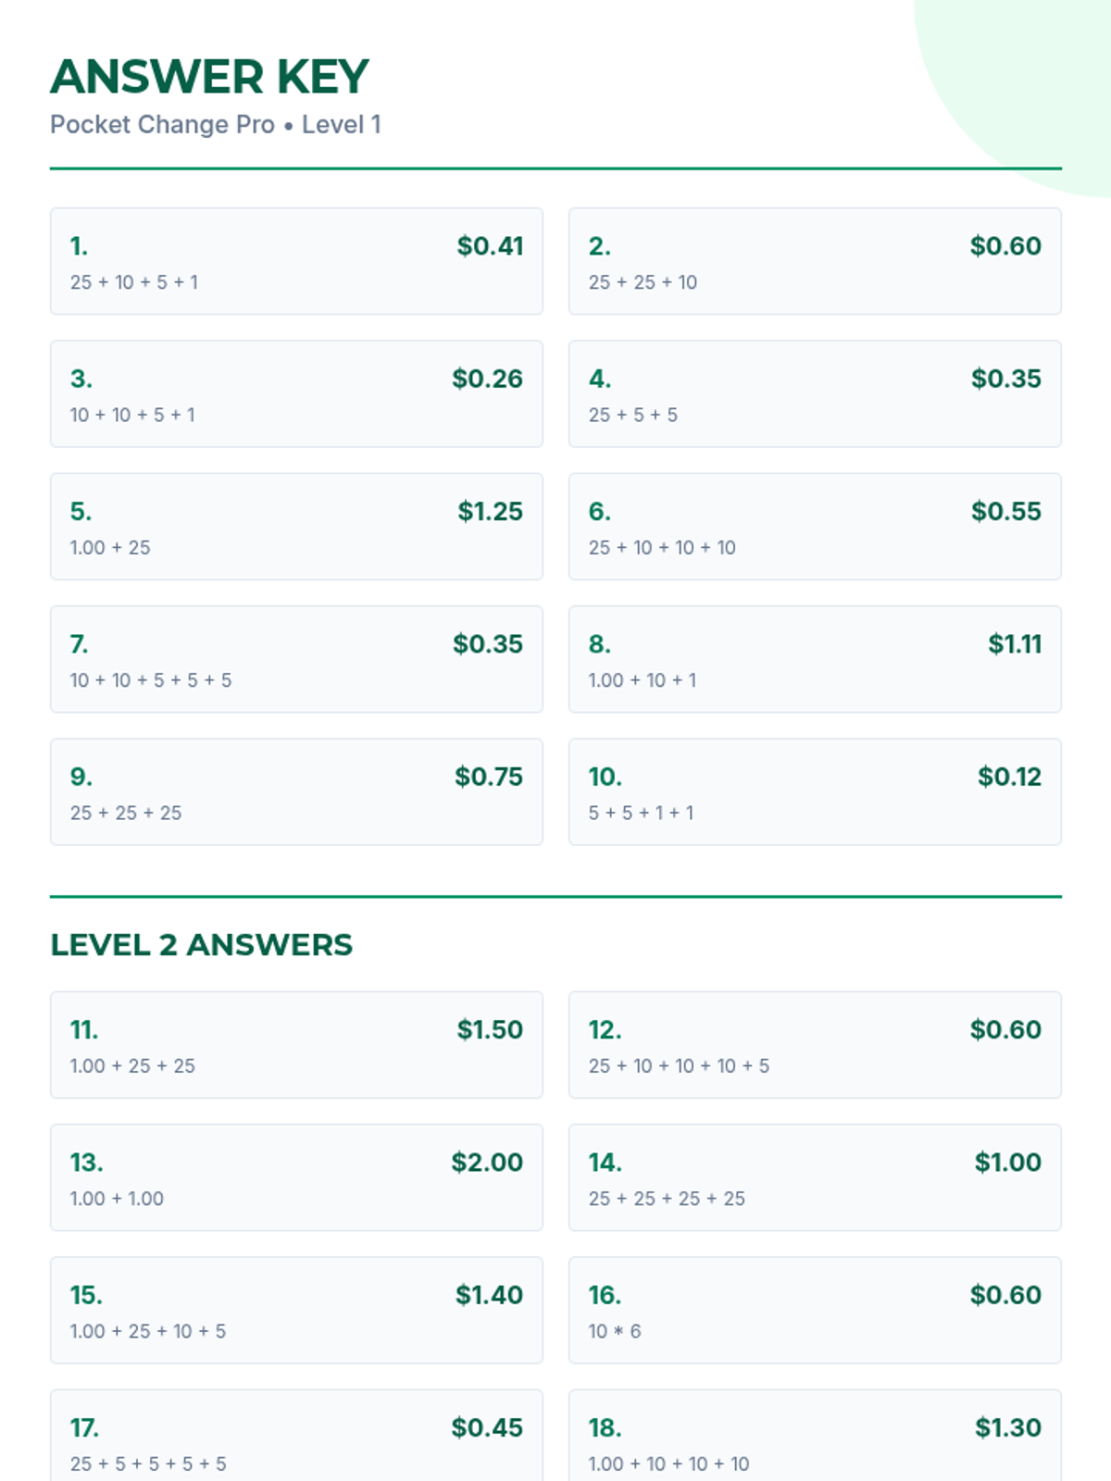1111x1481 pixels.
Task: Choose answer 7 card 10 + 10 + 5 + 5 + 5
Action: [x=296, y=659]
